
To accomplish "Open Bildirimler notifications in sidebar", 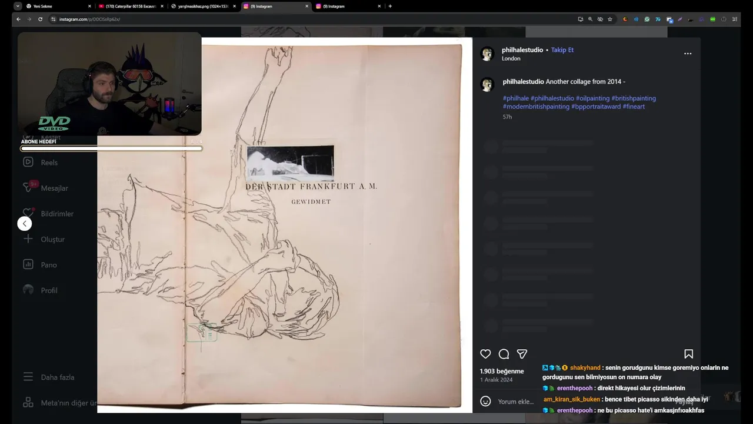I will [x=48, y=214].
